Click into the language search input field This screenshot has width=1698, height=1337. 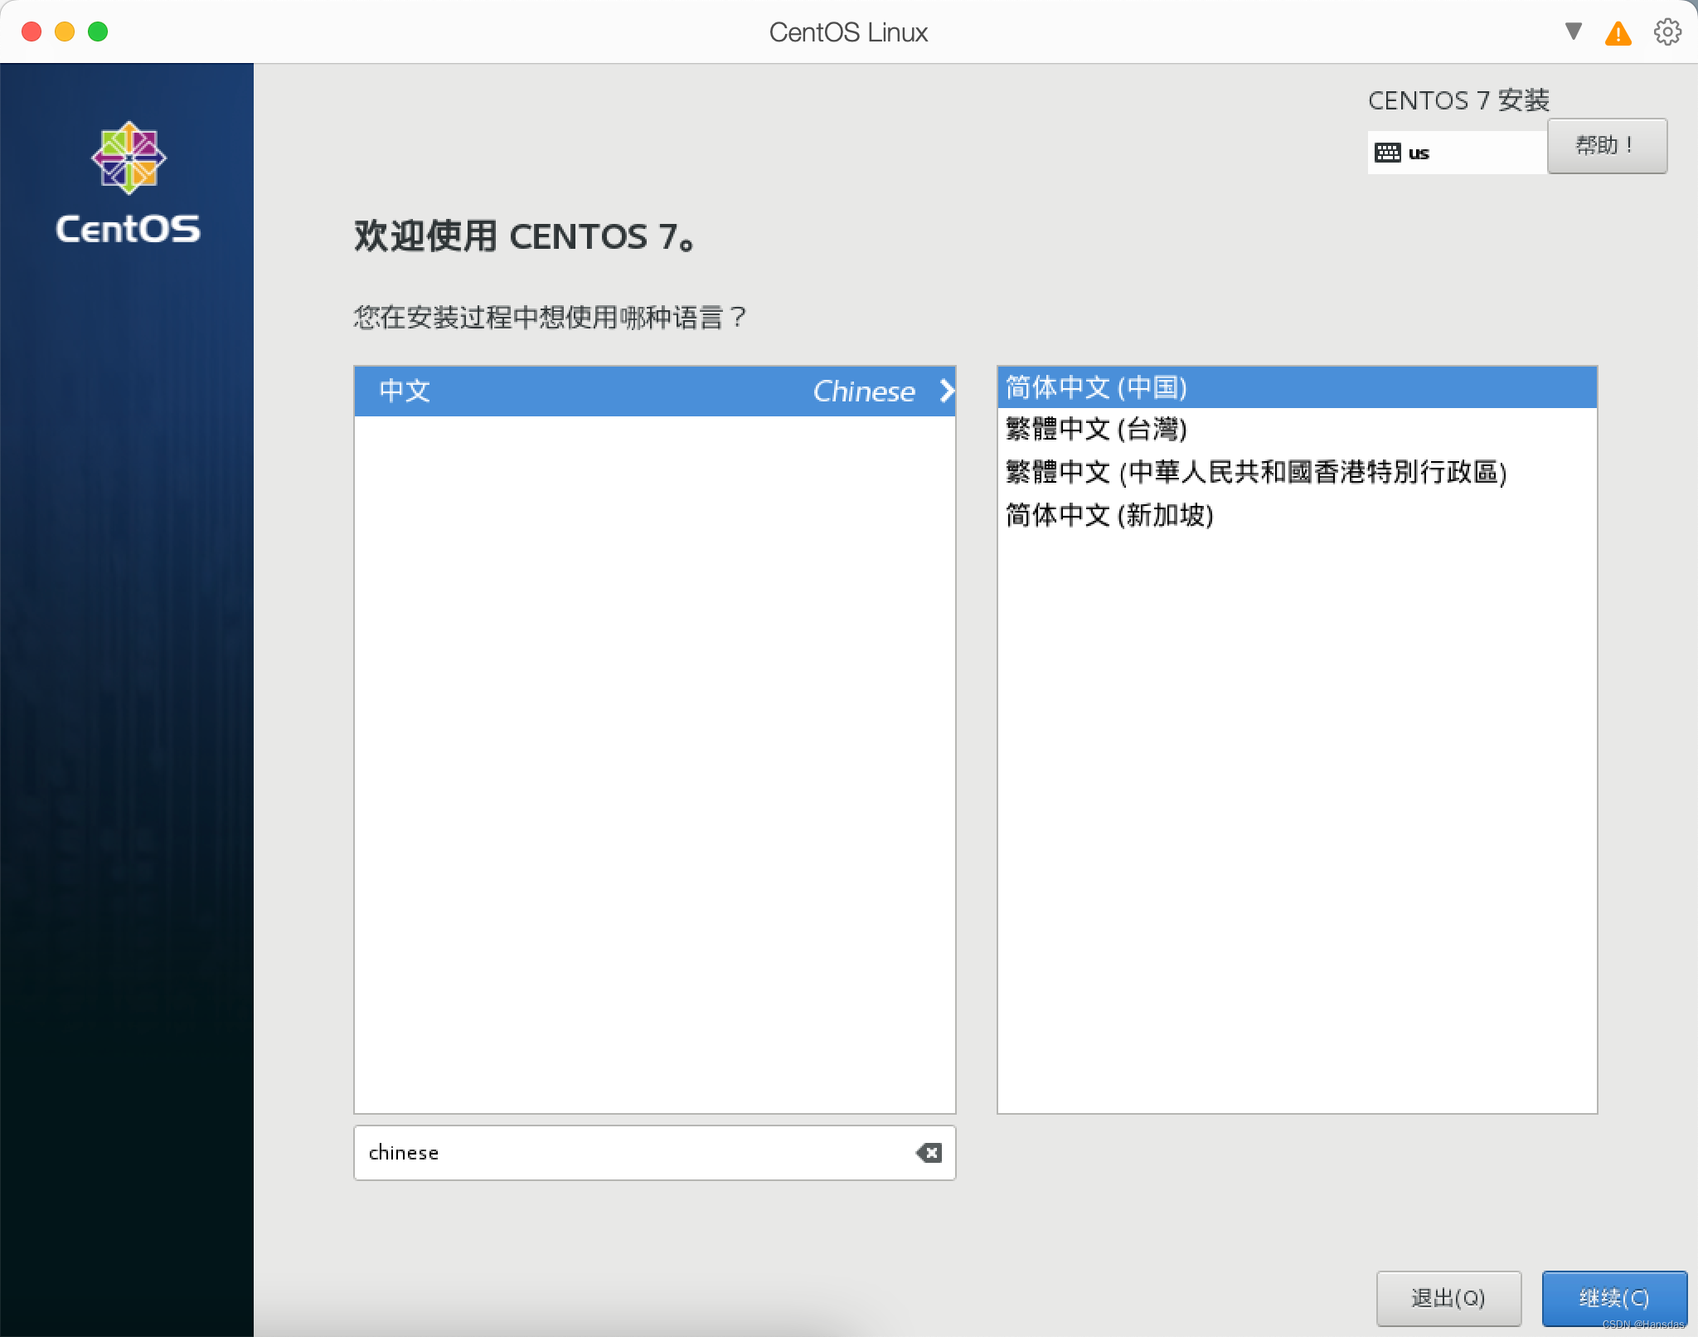[x=630, y=1152]
